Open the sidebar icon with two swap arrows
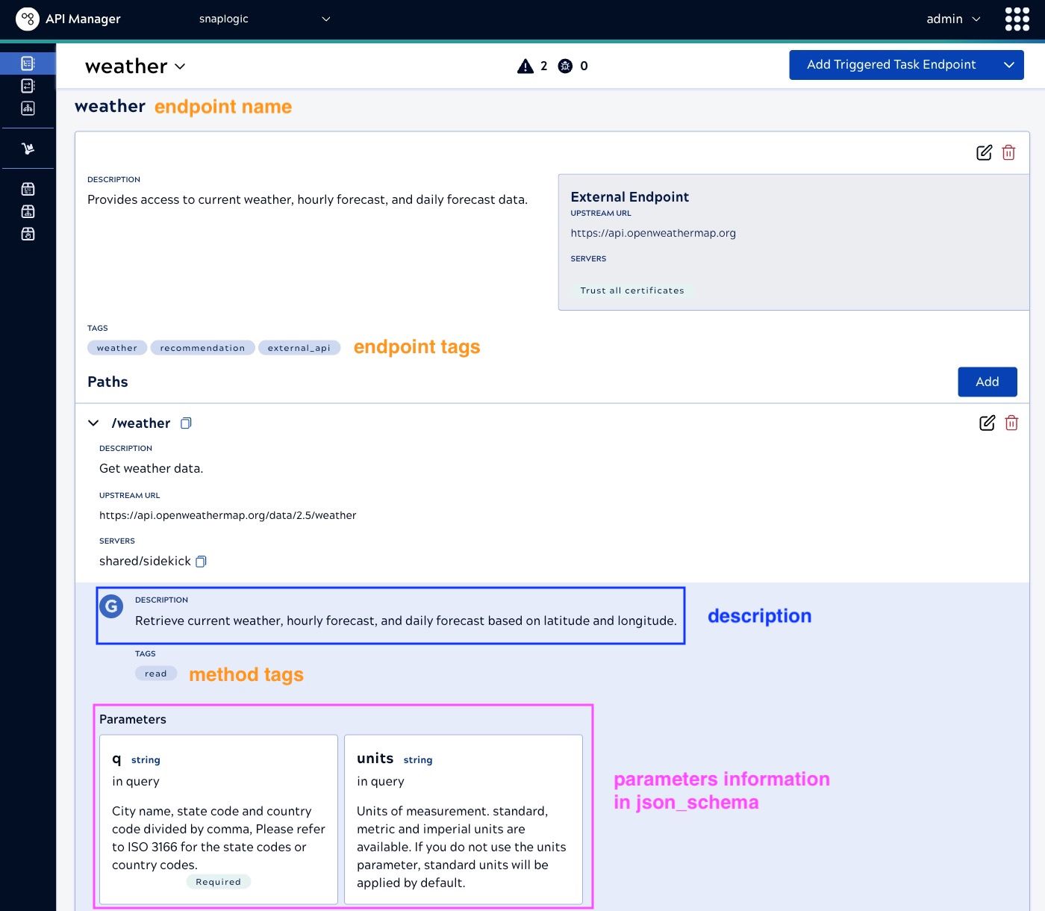The width and height of the screenshot is (1045, 911). pos(28,86)
